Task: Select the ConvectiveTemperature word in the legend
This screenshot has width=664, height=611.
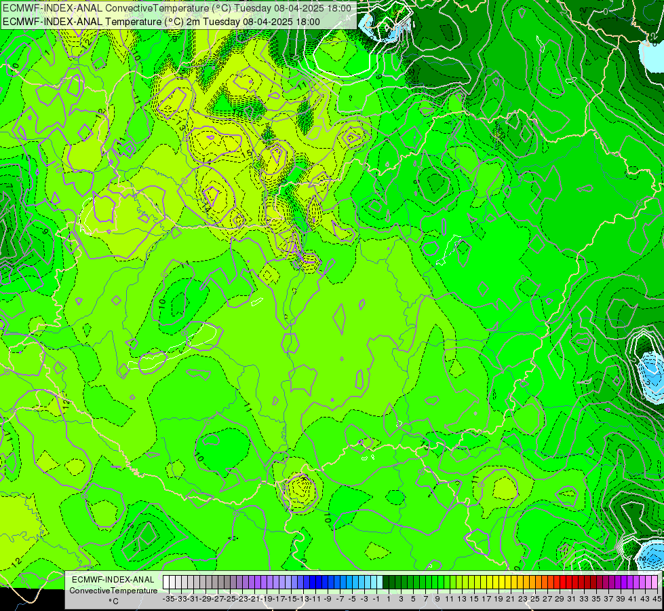Action: point(113,591)
